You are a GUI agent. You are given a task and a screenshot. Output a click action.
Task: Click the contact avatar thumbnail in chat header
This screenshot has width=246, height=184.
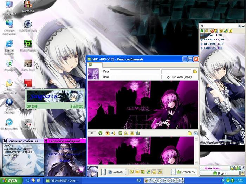(93, 74)
